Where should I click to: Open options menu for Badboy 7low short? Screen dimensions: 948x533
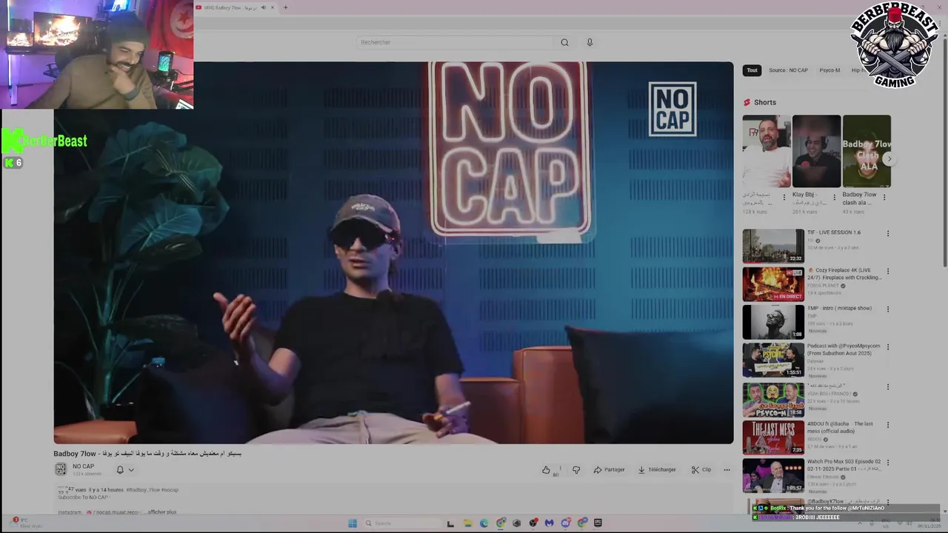click(886, 198)
